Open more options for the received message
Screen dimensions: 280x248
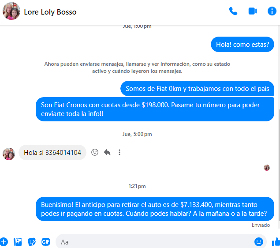(119, 152)
